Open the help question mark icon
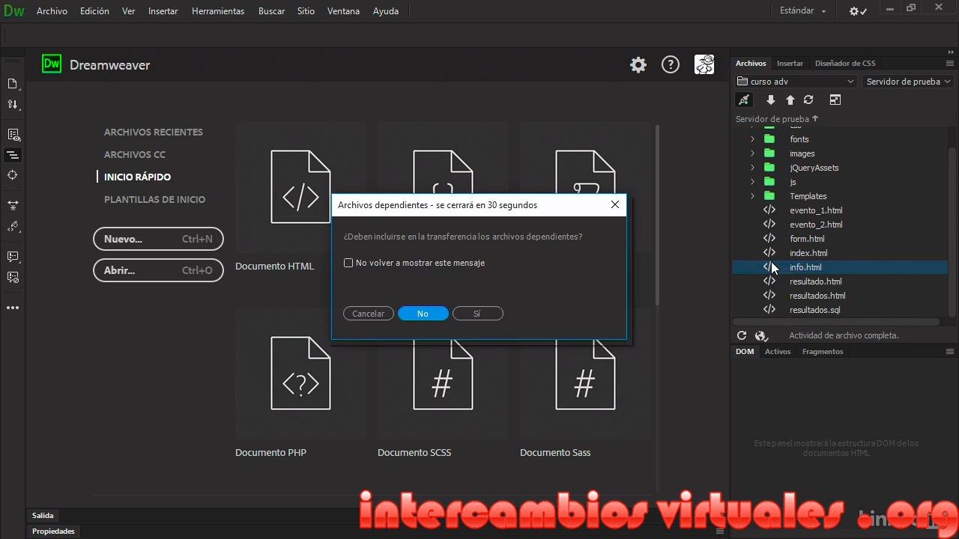 [671, 65]
